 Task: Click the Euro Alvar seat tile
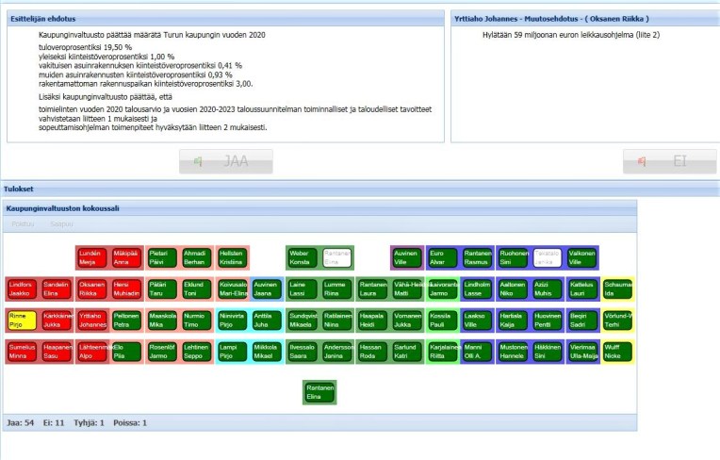click(x=441, y=257)
